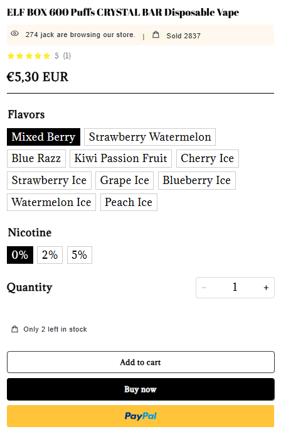The width and height of the screenshot is (281, 434).
Task: Click the five-star rating icons
Action: pyautogui.click(x=29, y=56)
